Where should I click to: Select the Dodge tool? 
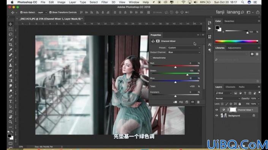[x=10, y=91]
